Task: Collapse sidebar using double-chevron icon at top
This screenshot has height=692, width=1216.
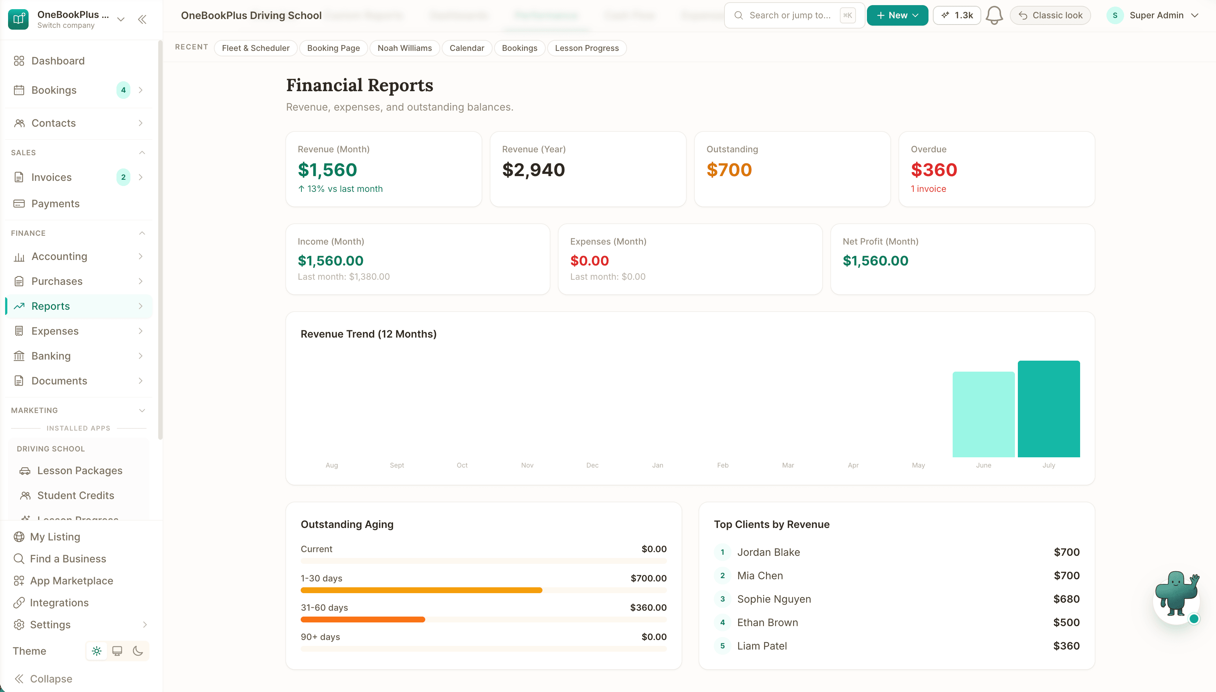Action: [142, 19]
